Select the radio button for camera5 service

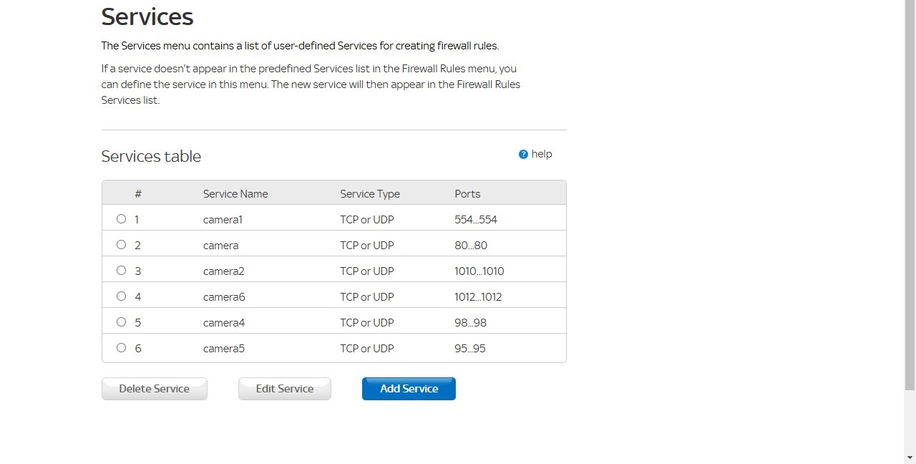tap(121, 348)
